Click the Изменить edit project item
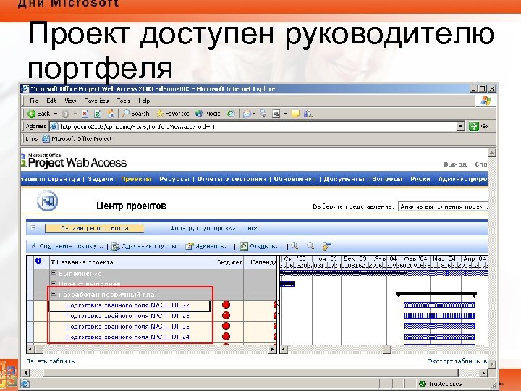 [206, 246]
